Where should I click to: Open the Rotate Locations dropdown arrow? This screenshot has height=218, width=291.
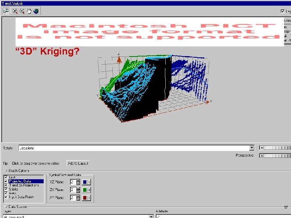[x=252, y=148]
